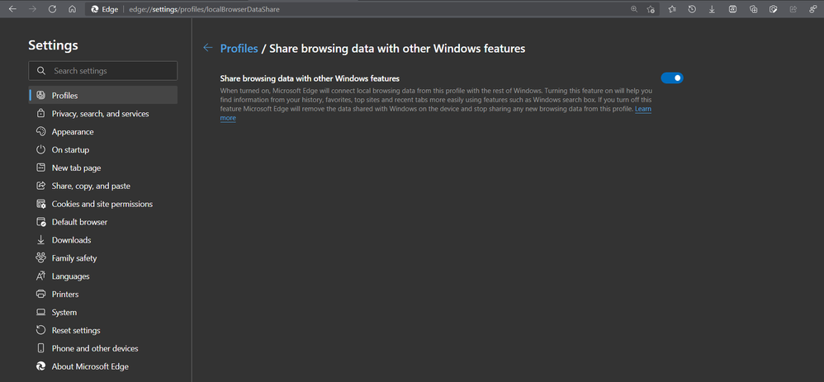Open the Downloads arrow toolbar icon
The width and height of the screenshot is (824, 382).
pyautogui.click(x=712, y=9)
